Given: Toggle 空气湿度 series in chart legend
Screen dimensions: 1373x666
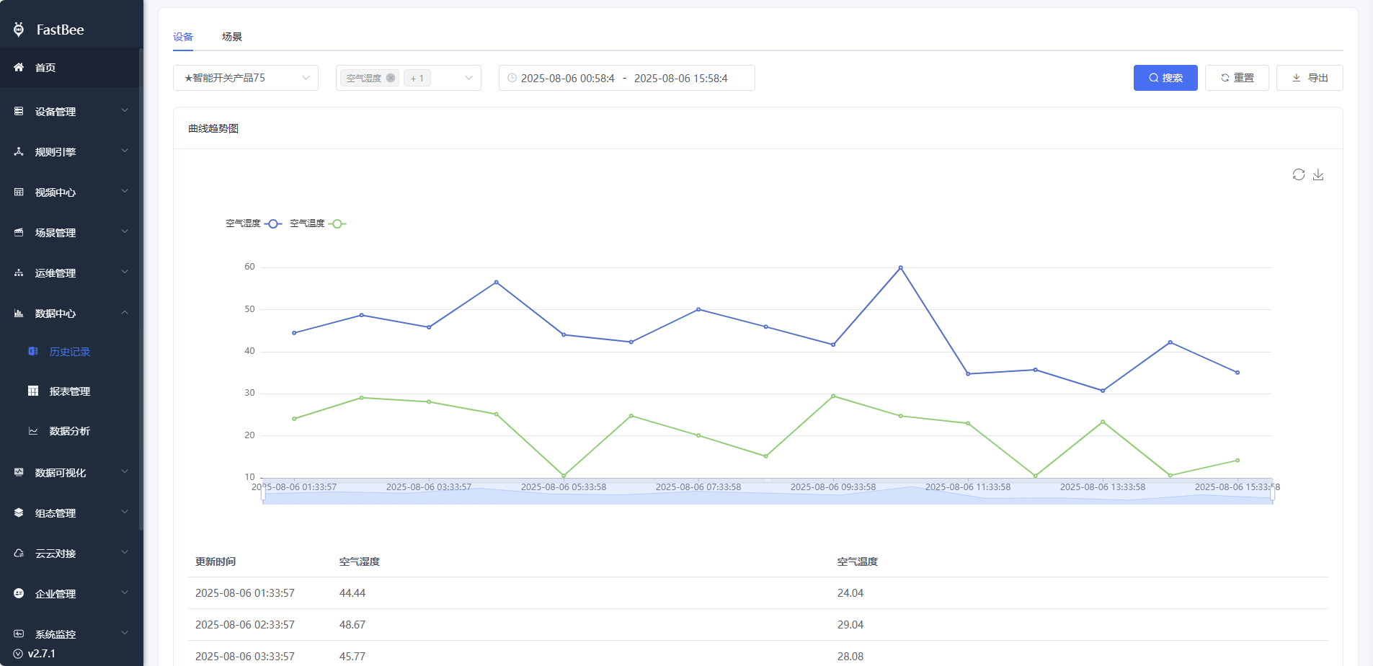Looking at the screenshot, I should (x=253, y=223).
